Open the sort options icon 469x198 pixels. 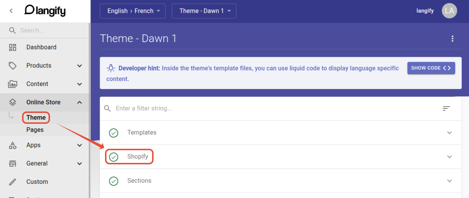(x=447, y=108)
